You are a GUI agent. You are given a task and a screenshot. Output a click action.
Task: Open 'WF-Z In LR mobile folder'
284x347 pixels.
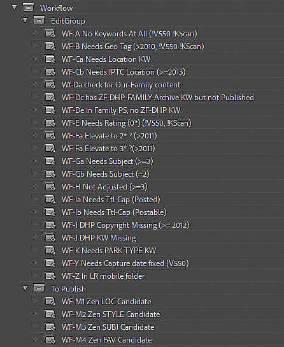click(x=103, y=276)
